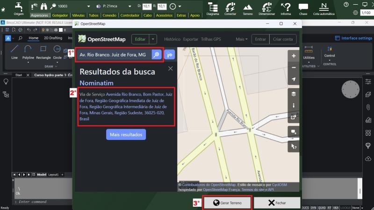This screenshot has width=374, height=210.
Task: Open the binoculars search tool
Action: 43,6
